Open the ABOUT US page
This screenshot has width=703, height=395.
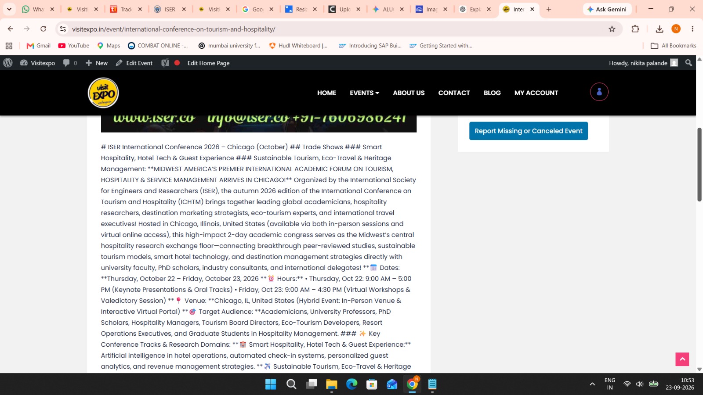409,93
